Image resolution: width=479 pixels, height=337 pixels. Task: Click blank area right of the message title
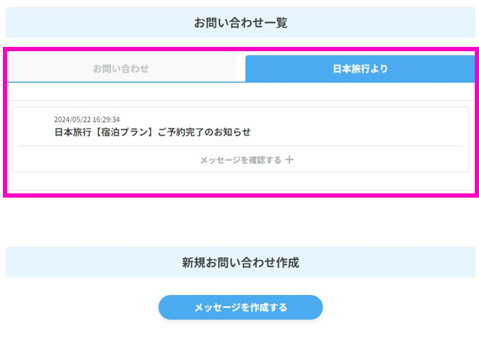pos(356,132)
